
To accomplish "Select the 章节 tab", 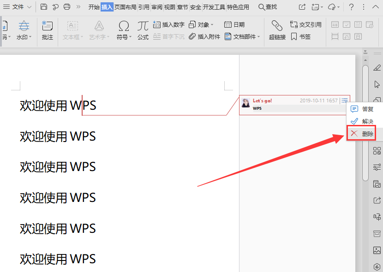I will pyautogui.click(x=183, y=7).
